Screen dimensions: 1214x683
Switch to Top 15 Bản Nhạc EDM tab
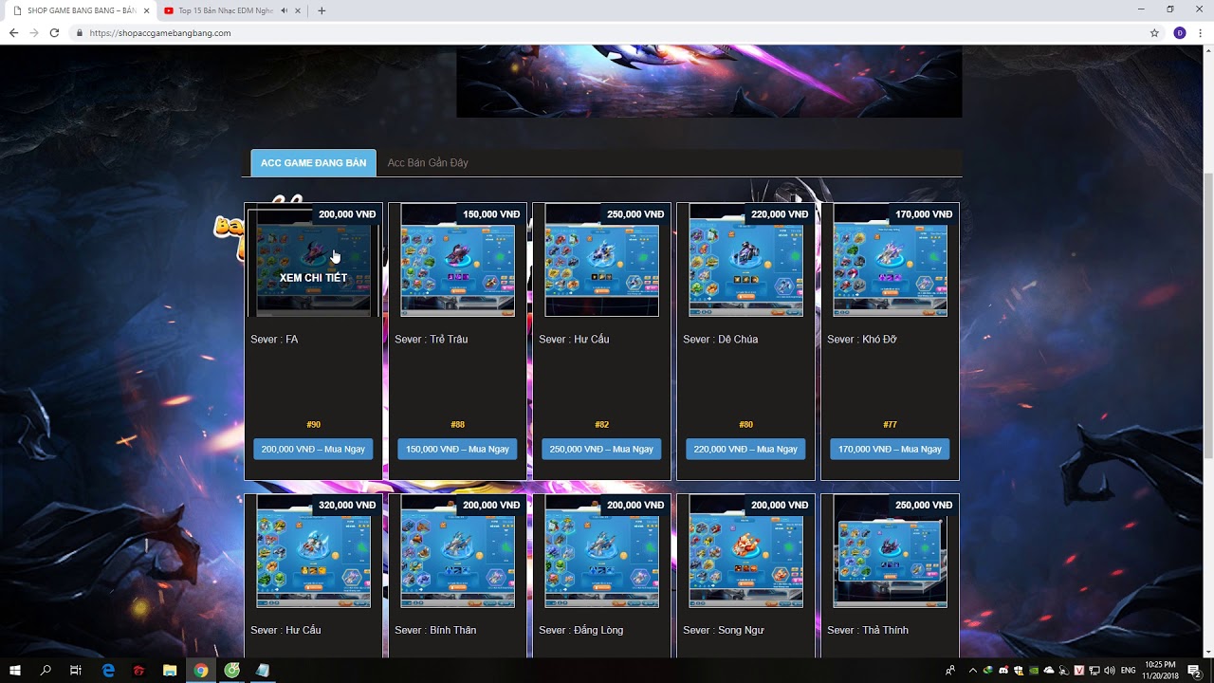click(x=232, y=10)
